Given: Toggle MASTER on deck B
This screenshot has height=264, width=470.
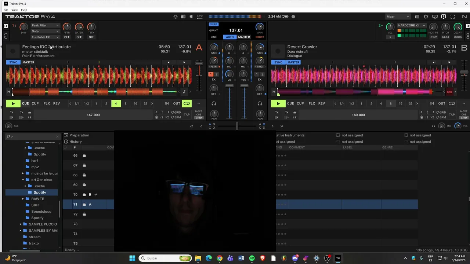Looking at the screenshot, I should [293, 62].
